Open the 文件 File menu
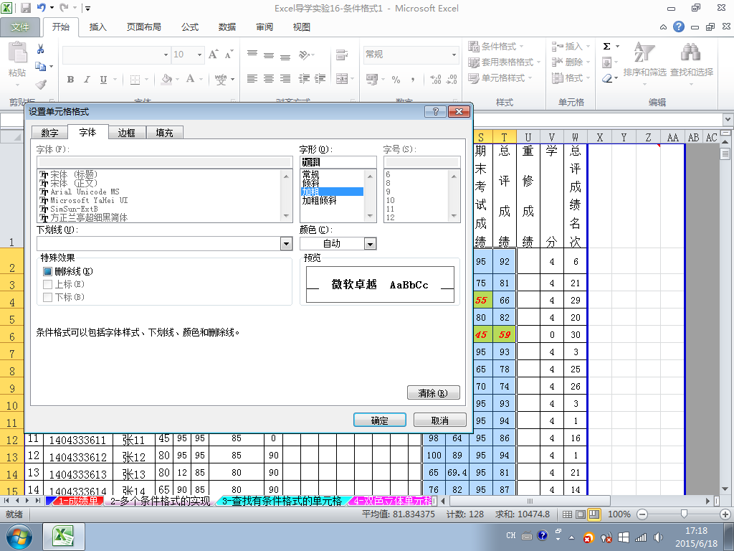The image size is (734, 551). click(20, 27)
